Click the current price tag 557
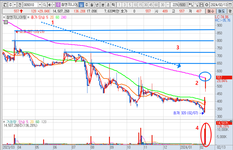Screen dimensions: 233x150 pyautogui.click(x=224, y=77)
